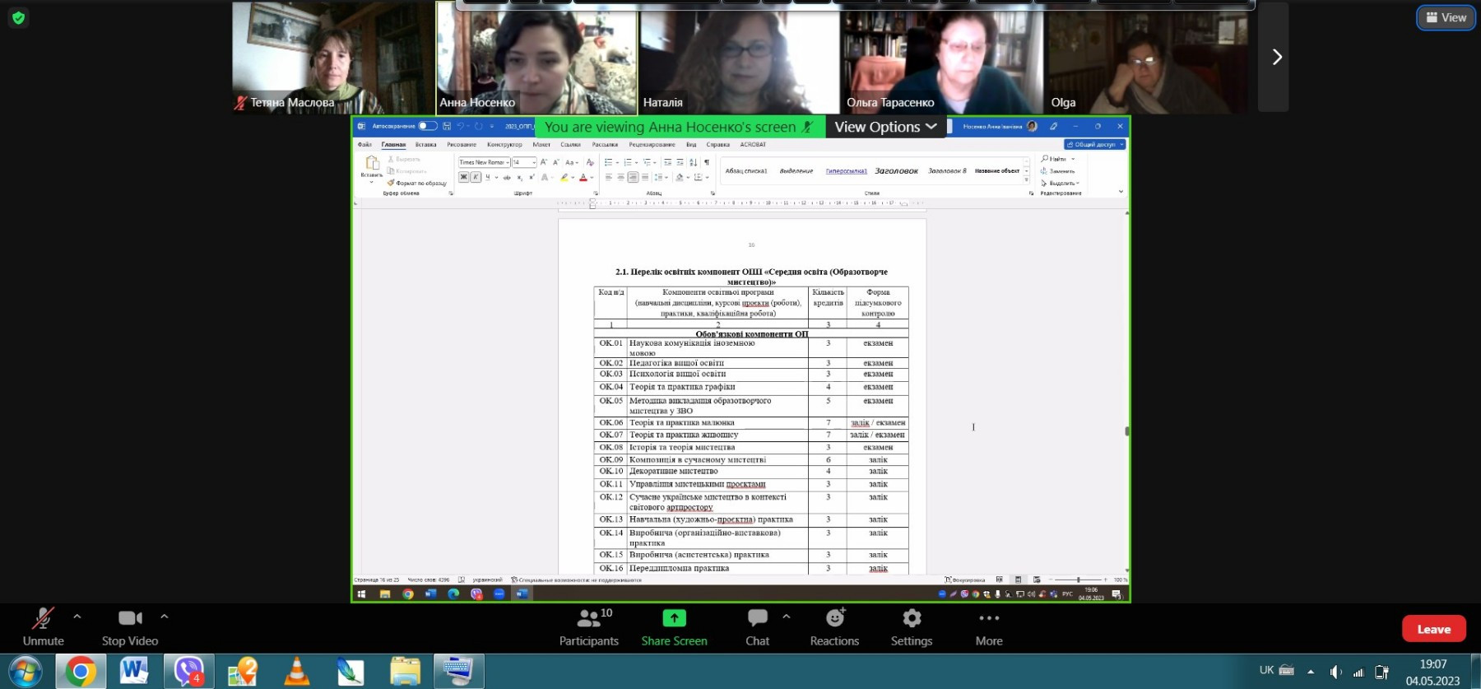Viewport: 1481px width, 689px height.
Task: Click the center alignment icon in Word ribbon
Action: [x=620, y=177]
